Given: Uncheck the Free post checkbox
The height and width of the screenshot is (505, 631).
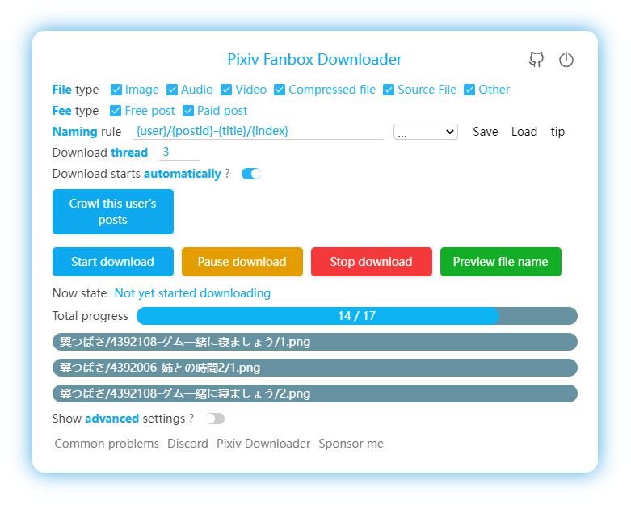Looking at the screenshot, I should pyautogui.click(x=116, y=111).
